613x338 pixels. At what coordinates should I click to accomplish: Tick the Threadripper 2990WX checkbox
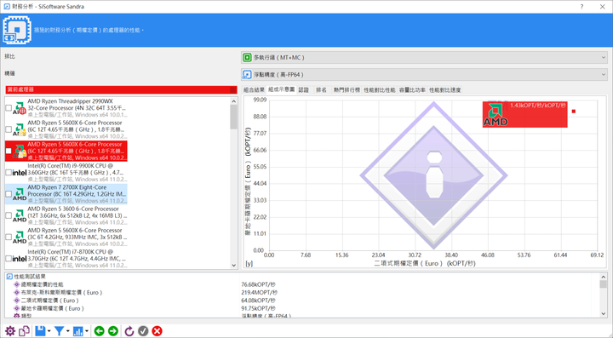9,108
